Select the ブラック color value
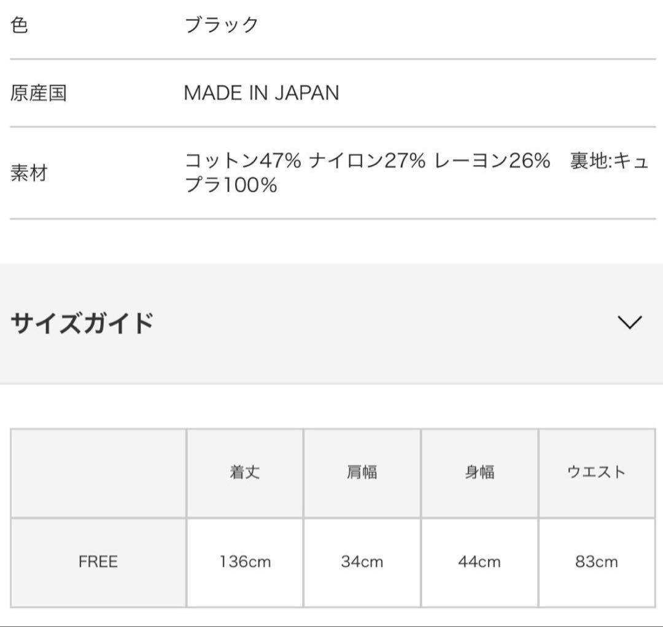Viewport: 663px width, 627px height. coord(222,26)
